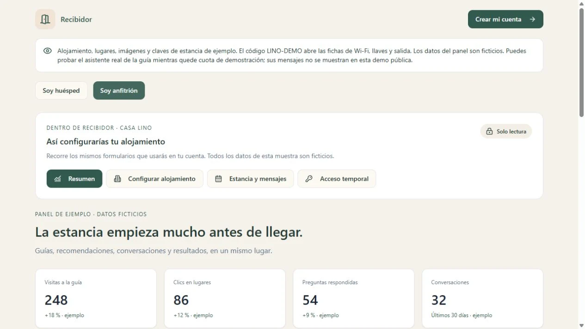The height and width of the screenshot is (329, 585).
Task: Click the scrollbar up arrow
Action: coord(582,3)
